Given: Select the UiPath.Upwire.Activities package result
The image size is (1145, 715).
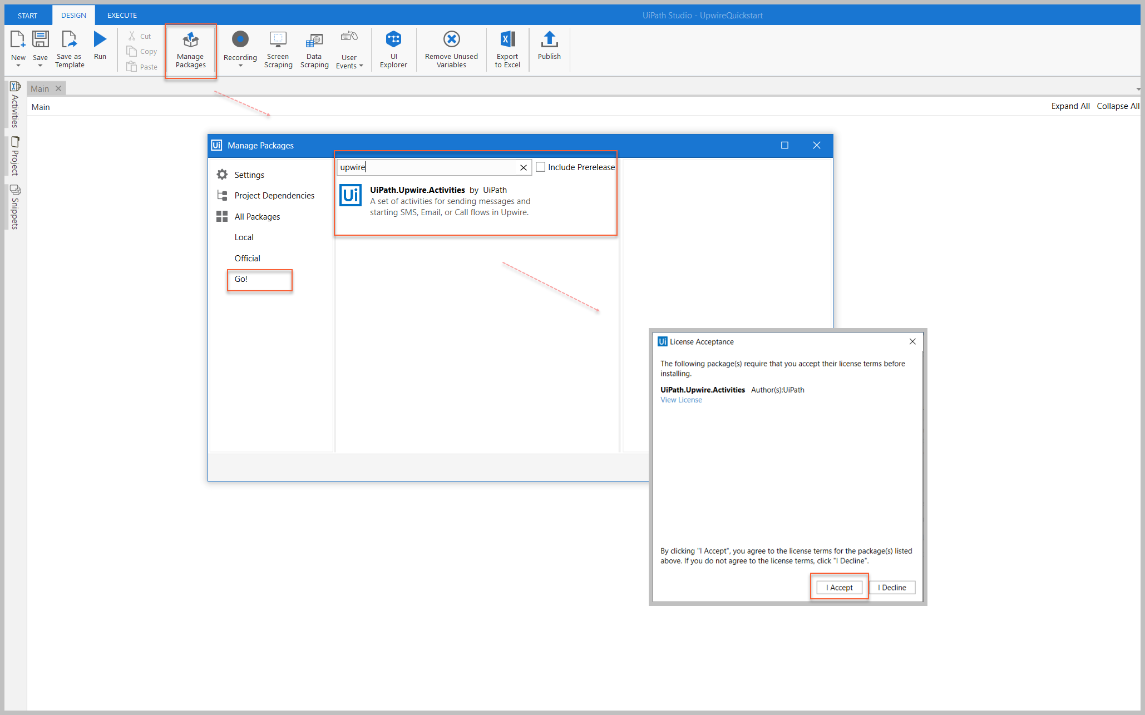Looking at the screenshot, I should click(476, 201).
